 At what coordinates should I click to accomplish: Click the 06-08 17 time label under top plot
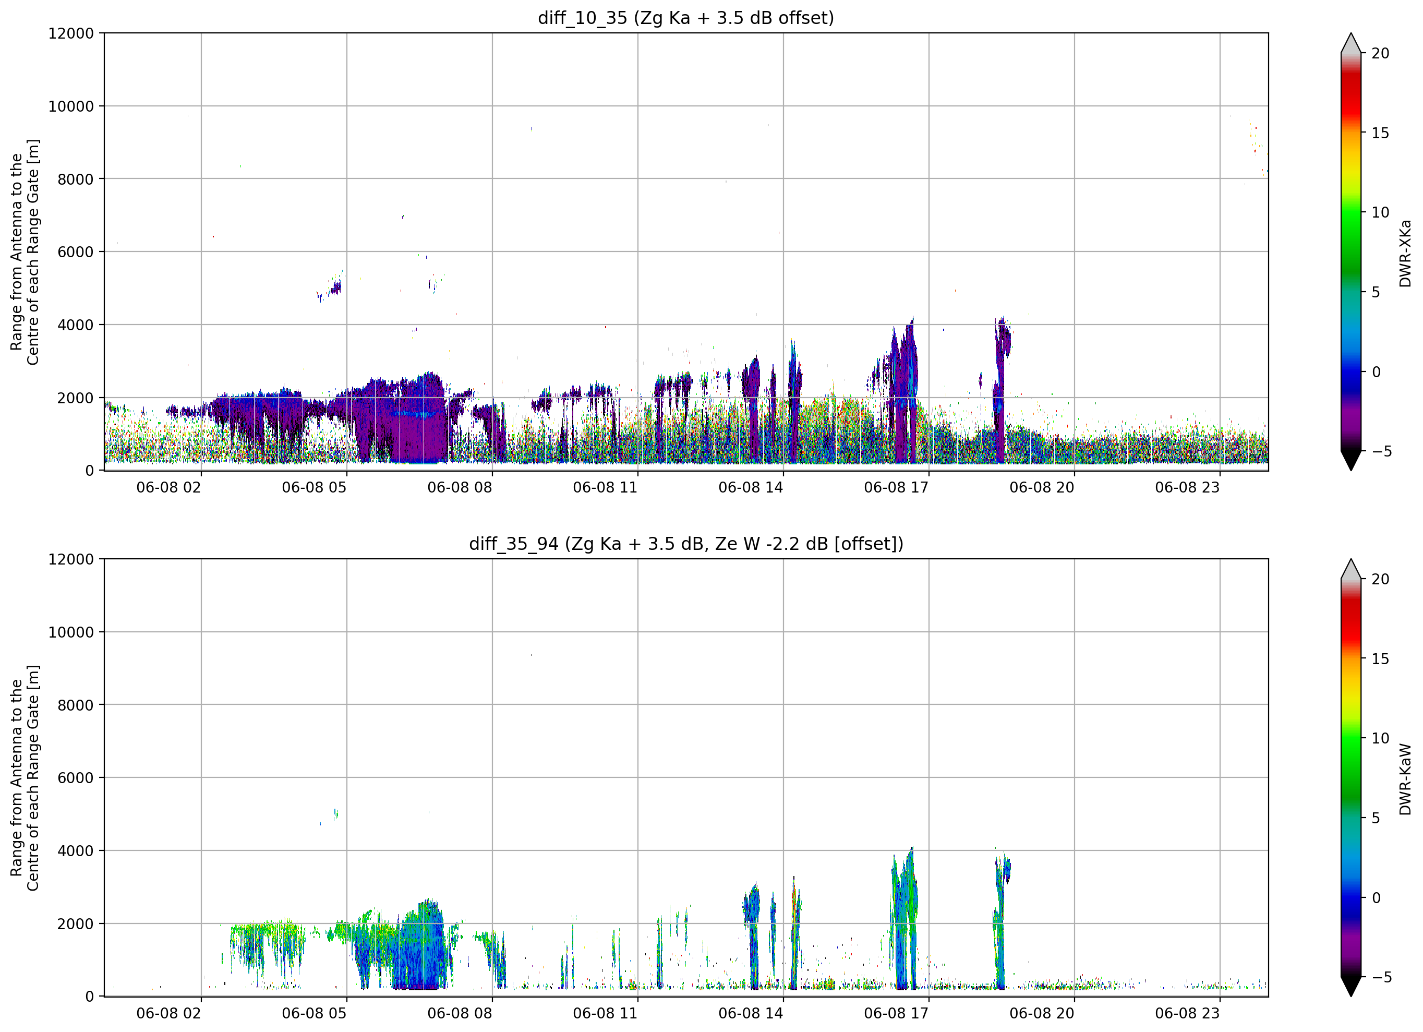coord(897,488)
